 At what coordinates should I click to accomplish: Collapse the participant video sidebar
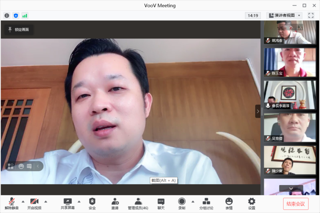pyautogui.click(x=258, y=111)
